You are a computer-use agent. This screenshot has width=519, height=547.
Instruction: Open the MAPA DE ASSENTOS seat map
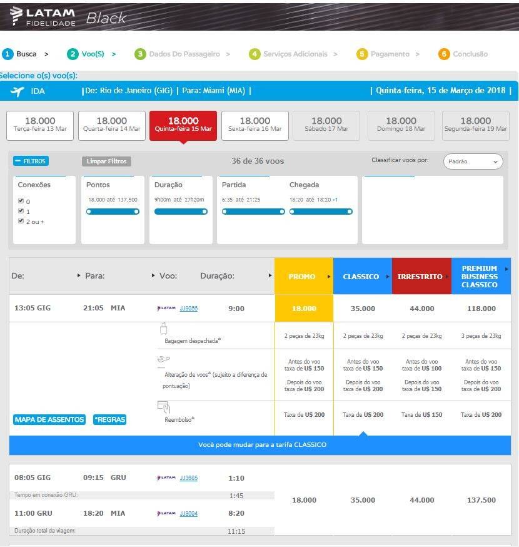point(49,419)
